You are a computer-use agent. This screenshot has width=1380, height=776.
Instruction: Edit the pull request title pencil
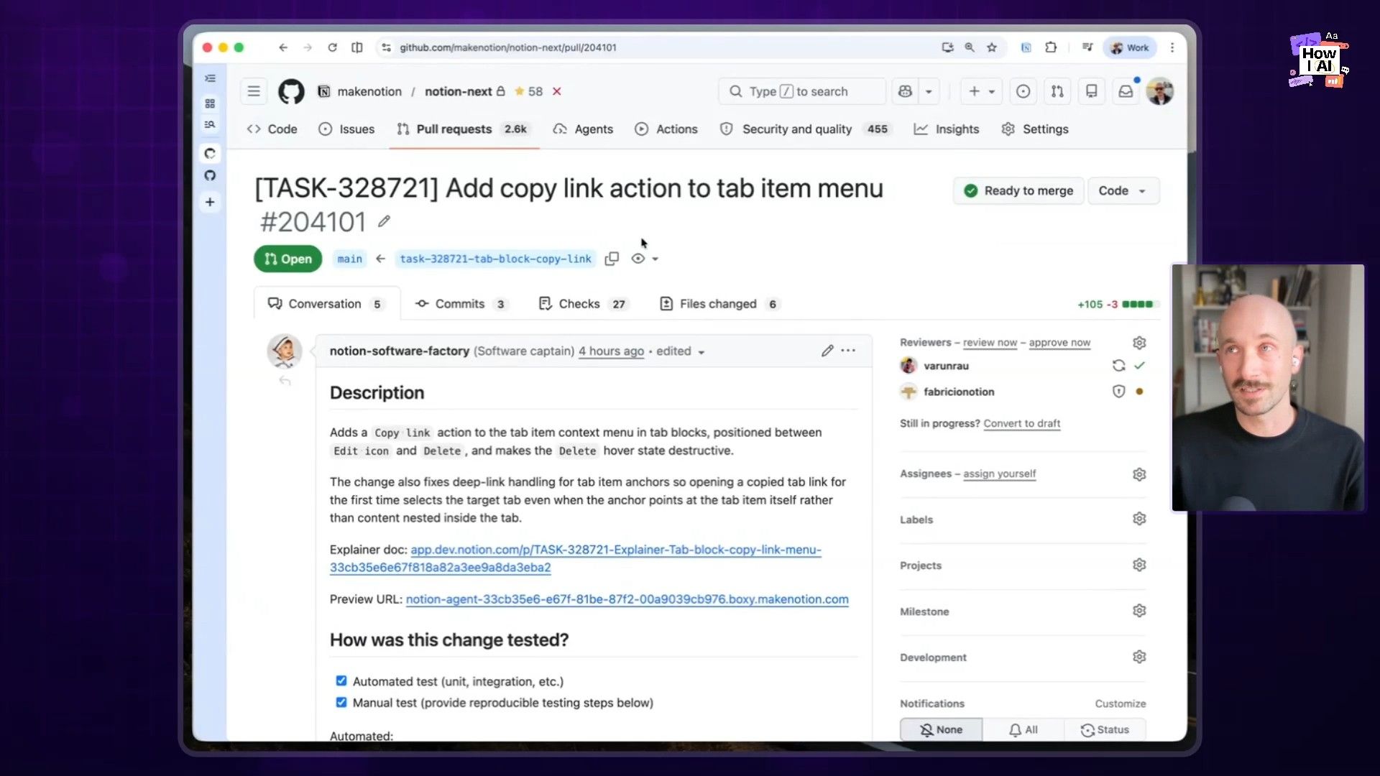[x=385, y=221]
